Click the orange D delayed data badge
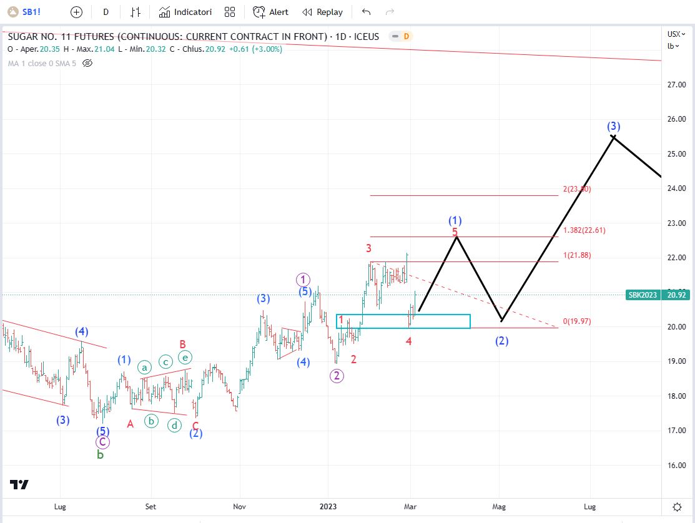Viewport: 695px width, 523px height. (407, 36)
